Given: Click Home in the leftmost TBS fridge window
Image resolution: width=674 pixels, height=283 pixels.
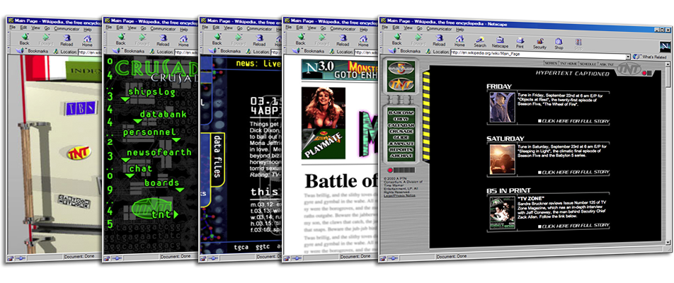Looking at the screenshot, I should (x=87, y=41).
